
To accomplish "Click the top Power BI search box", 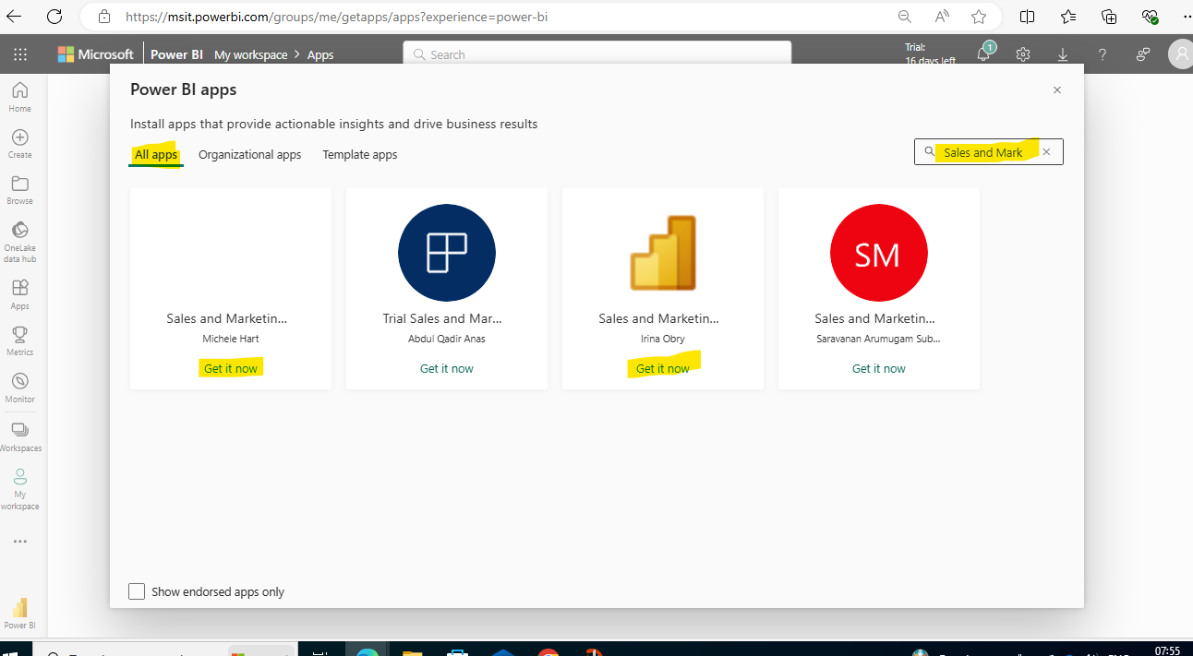I will pyautogui.click(x=596, y=54).
